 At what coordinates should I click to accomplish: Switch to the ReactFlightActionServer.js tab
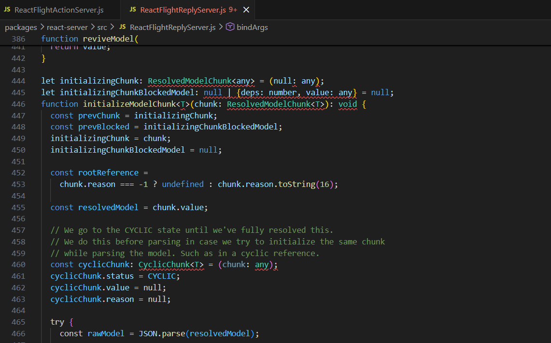tap(58, 10)
